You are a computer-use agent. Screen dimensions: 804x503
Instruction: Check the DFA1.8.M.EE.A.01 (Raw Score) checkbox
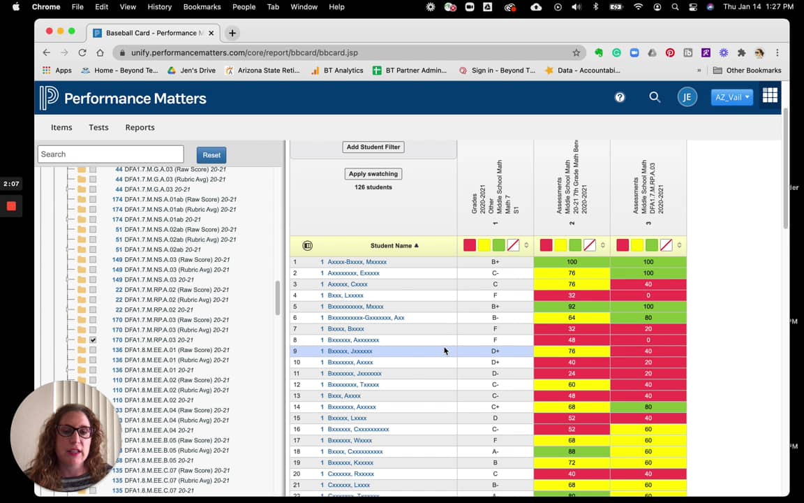(93, 350)
